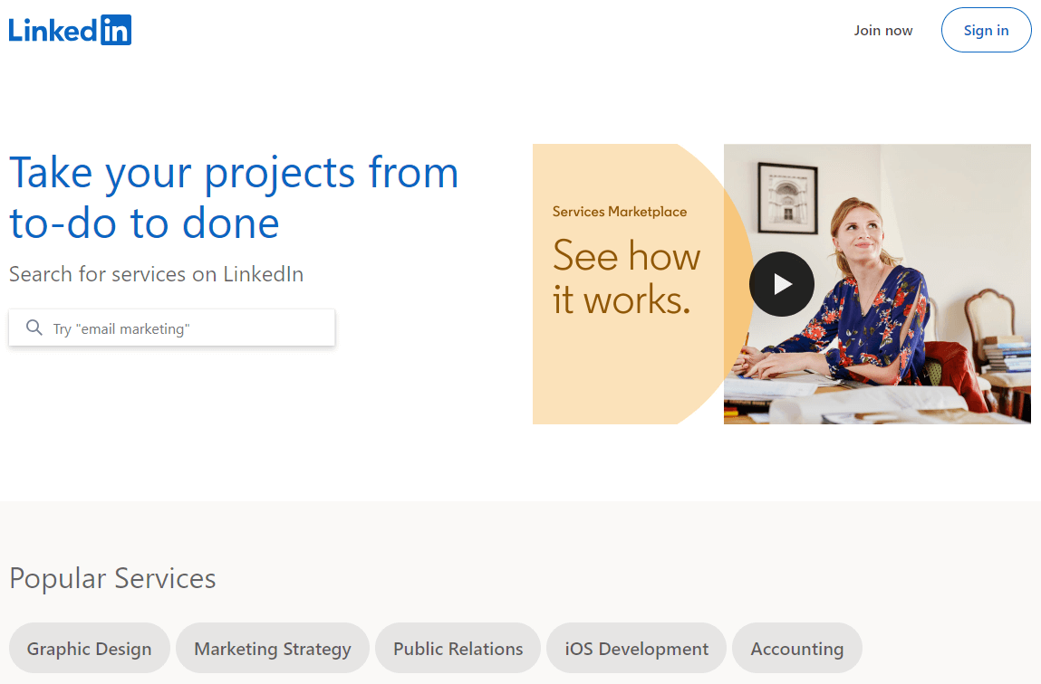Click the Popular Services heading
1041x684 pixels.
[112, 578]
